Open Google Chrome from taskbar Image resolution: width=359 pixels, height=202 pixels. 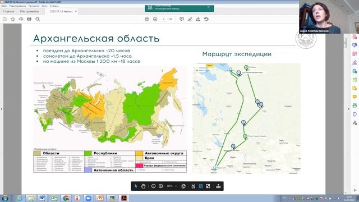[x=66, y=198]
